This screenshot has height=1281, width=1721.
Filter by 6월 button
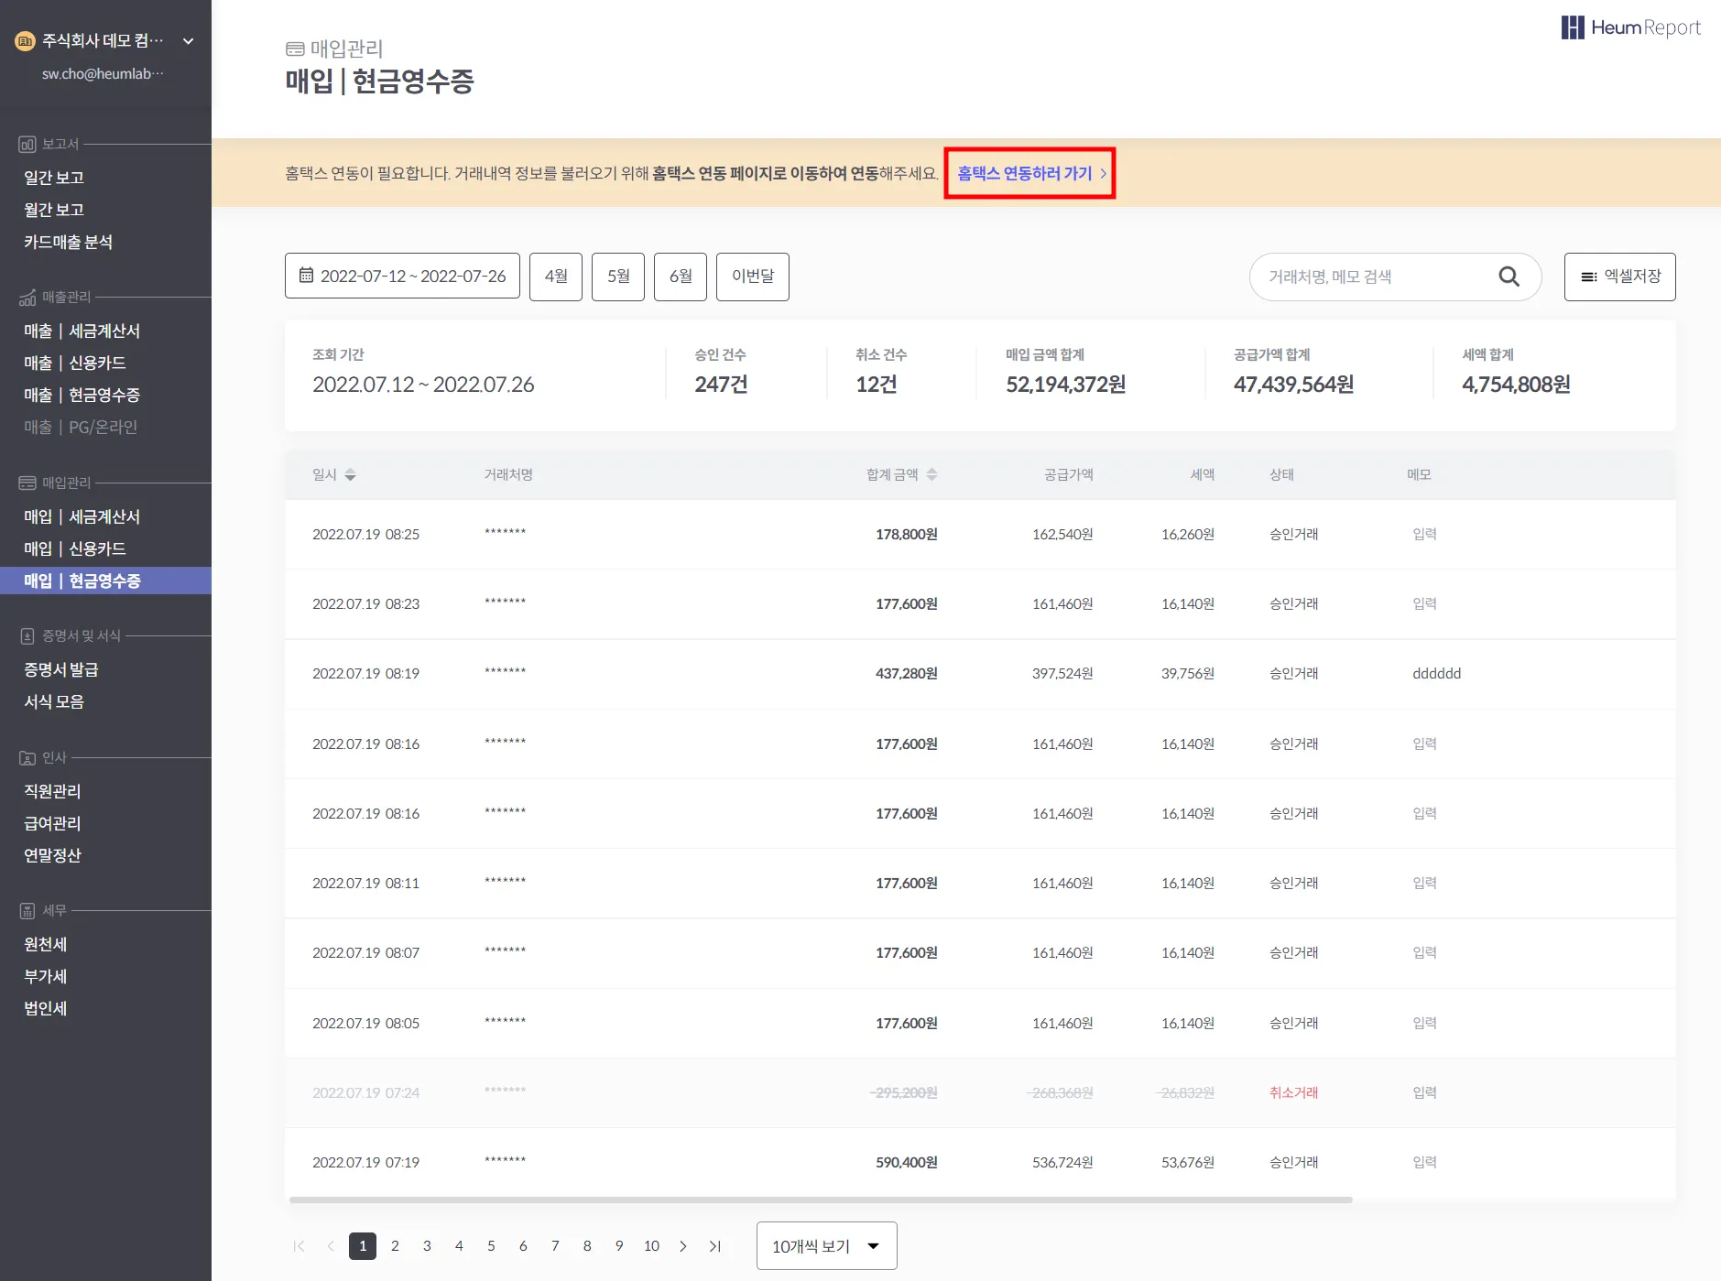coord(681,277)
